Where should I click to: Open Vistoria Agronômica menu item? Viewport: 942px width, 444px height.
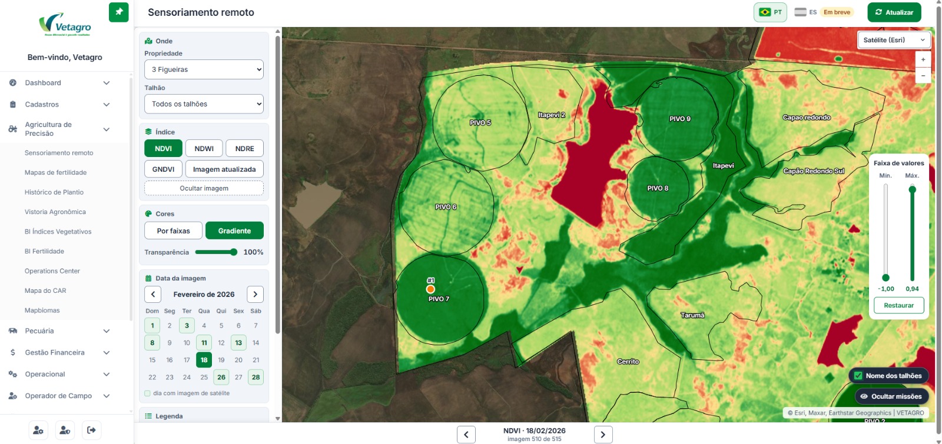[x=55, y=212]
